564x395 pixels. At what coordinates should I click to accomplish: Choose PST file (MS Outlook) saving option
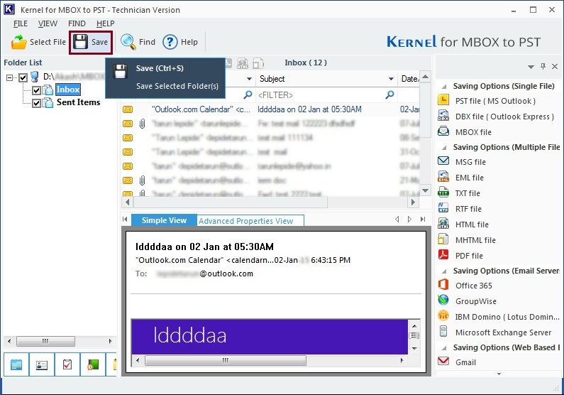(x=495, y=101)
